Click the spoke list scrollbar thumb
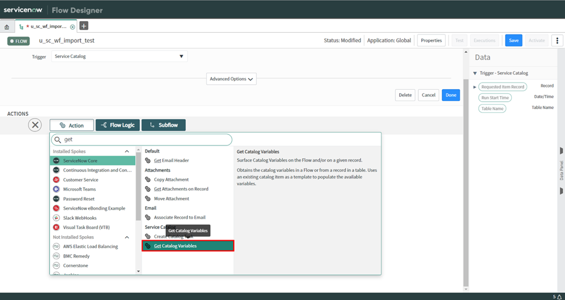This screenshot has height=300, width=565. 138,186
